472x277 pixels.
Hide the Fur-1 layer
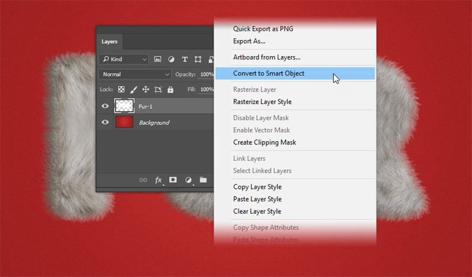coord(105,106)
